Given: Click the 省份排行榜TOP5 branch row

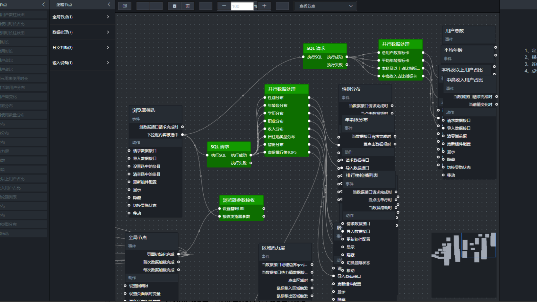Looking at the screenshot, I should (286, 153).
